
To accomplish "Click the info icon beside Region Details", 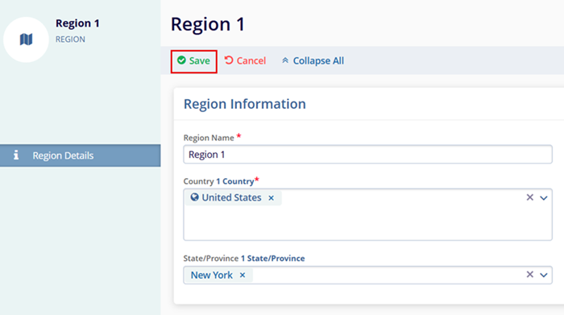I will point(16,155).
